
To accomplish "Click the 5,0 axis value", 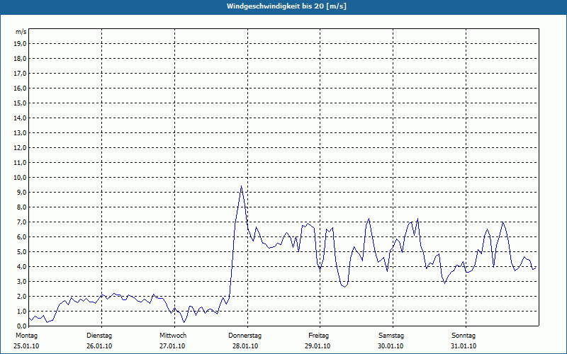I will (21, 252).
